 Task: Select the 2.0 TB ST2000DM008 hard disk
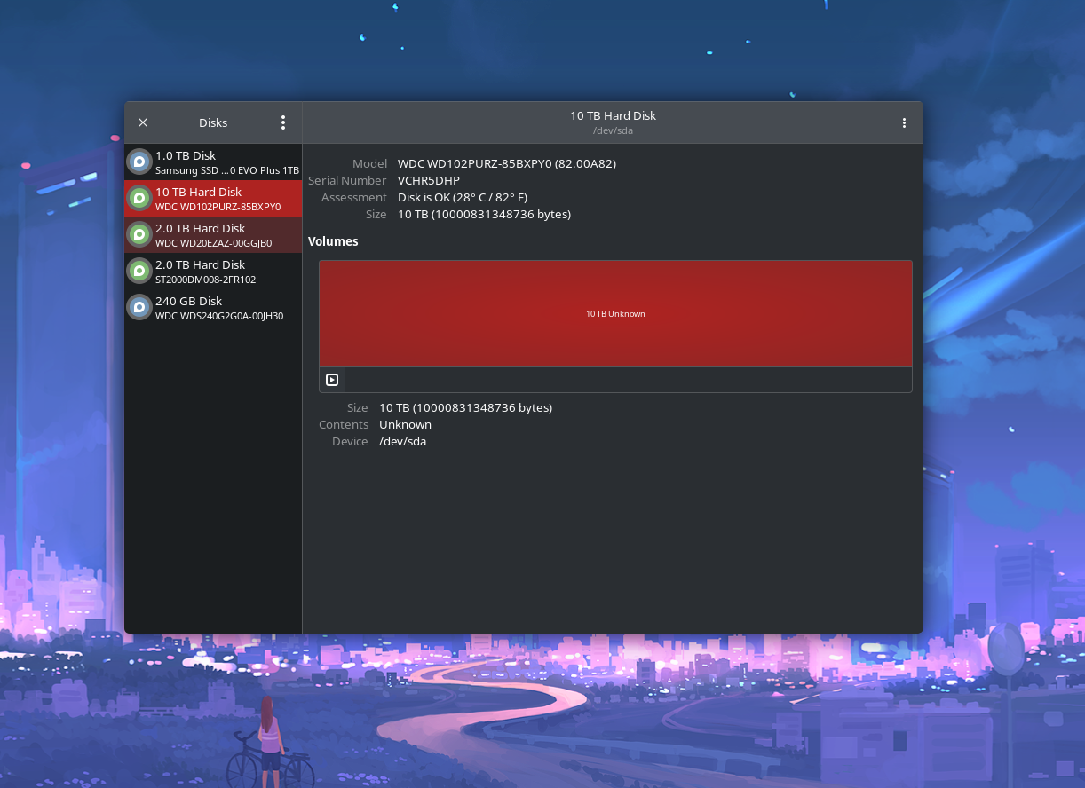click(x=213, y=272)
